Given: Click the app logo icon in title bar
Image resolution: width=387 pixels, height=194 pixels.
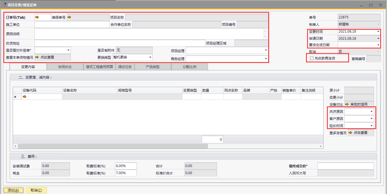Looking at the screenshot, I should click(x=4, y=5).
